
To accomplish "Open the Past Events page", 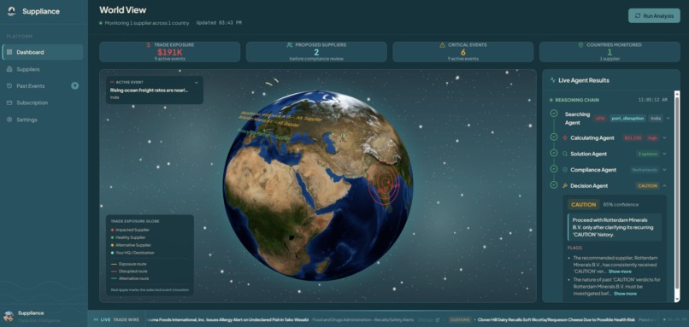I will tap(43, 86).
